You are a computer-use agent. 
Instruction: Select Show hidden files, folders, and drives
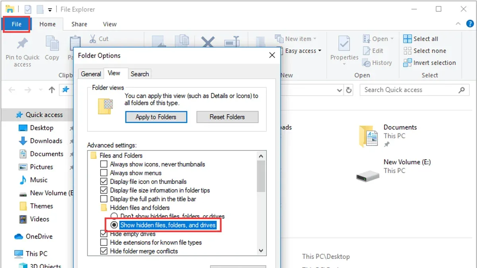click(114, 225)
